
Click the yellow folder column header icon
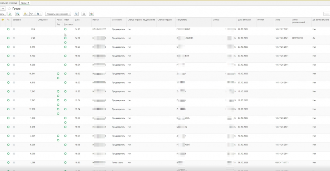tap(3, 20)
